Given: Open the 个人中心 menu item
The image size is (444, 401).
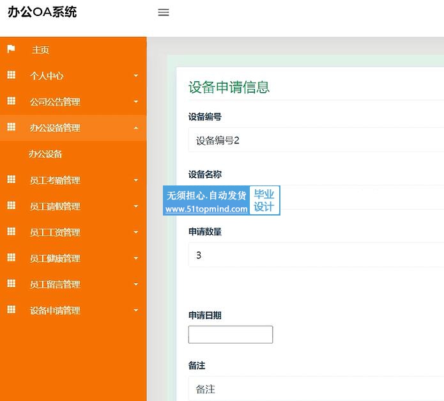Looking at the screenshot, I should tap(73, 75).
